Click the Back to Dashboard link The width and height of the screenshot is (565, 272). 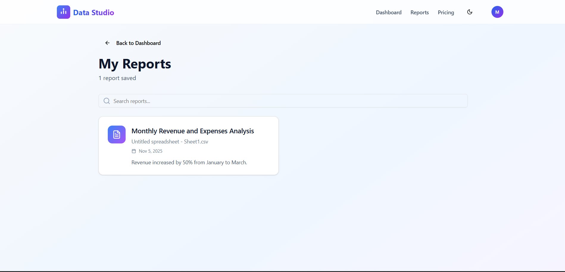point(138,43)
